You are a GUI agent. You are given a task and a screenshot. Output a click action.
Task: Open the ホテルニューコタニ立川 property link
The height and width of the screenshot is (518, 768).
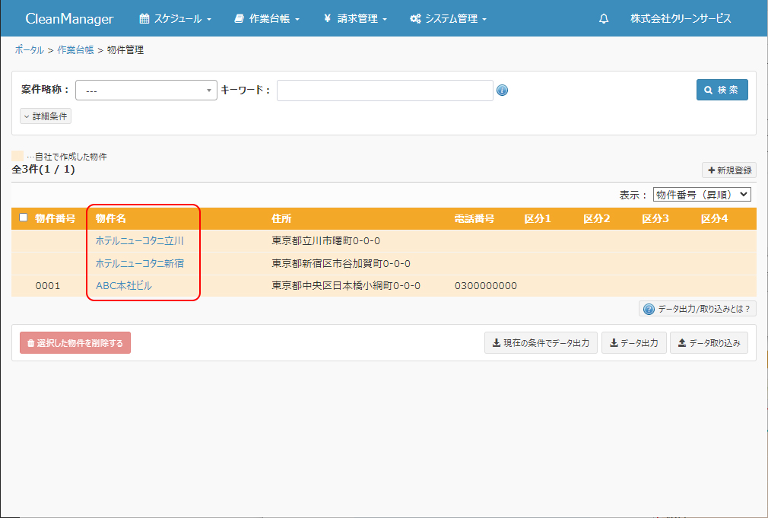point(139,241)
